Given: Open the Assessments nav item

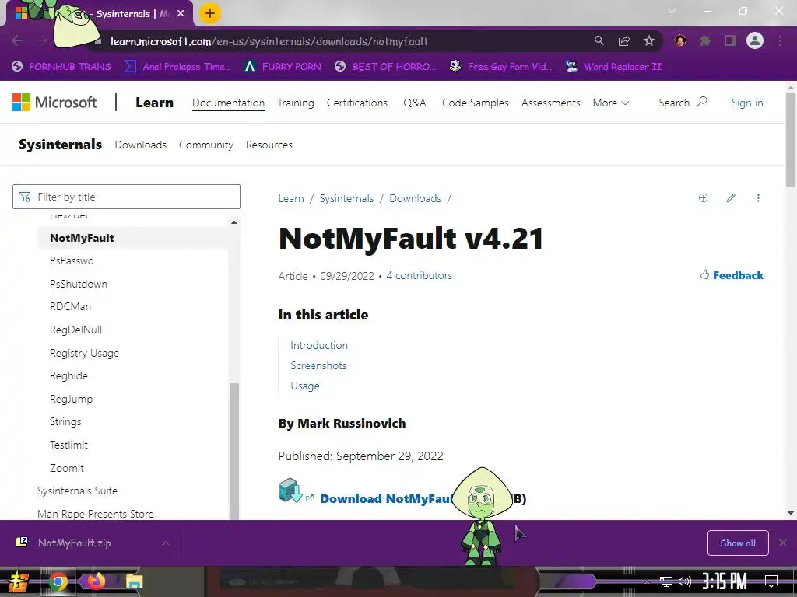Looking at the screenshot, I should tap(550, 103).
